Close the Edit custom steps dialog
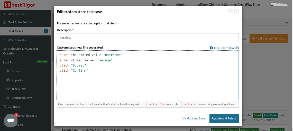The height and width of the screenshot is (131, 293). point(236,12)
